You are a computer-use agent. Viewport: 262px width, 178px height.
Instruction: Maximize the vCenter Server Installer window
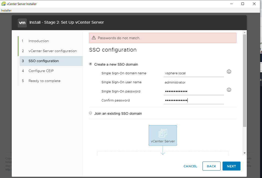click(x=243, y=4)
